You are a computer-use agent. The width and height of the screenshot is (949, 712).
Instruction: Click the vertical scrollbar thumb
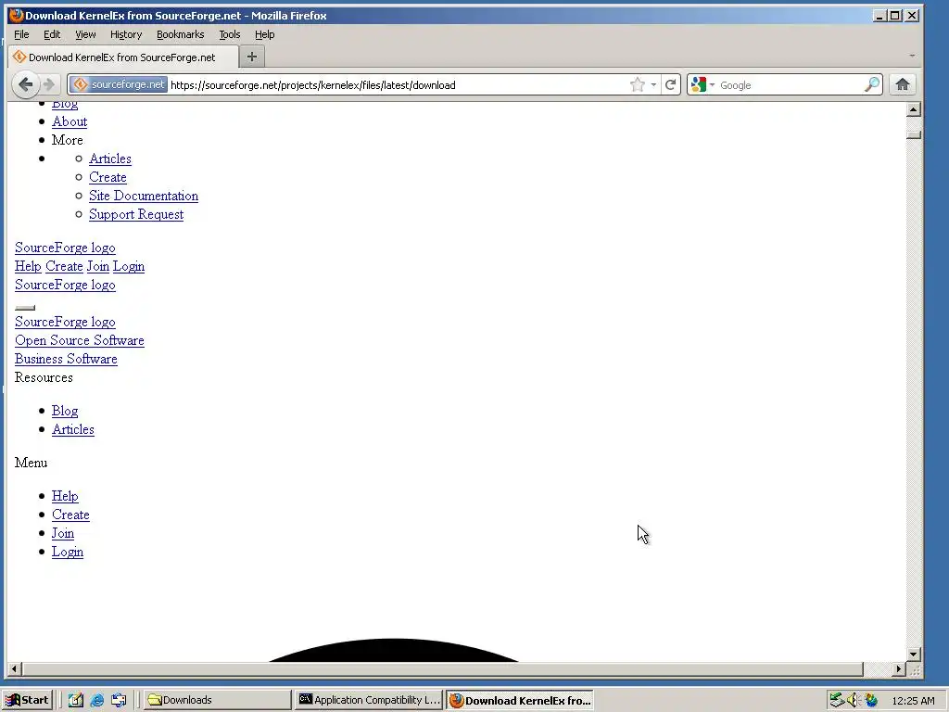tap(914, 134)
